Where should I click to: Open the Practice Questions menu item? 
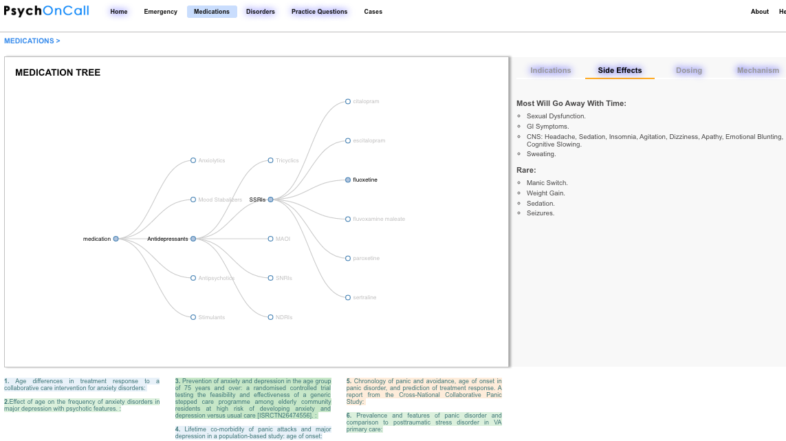pos(319,12)
